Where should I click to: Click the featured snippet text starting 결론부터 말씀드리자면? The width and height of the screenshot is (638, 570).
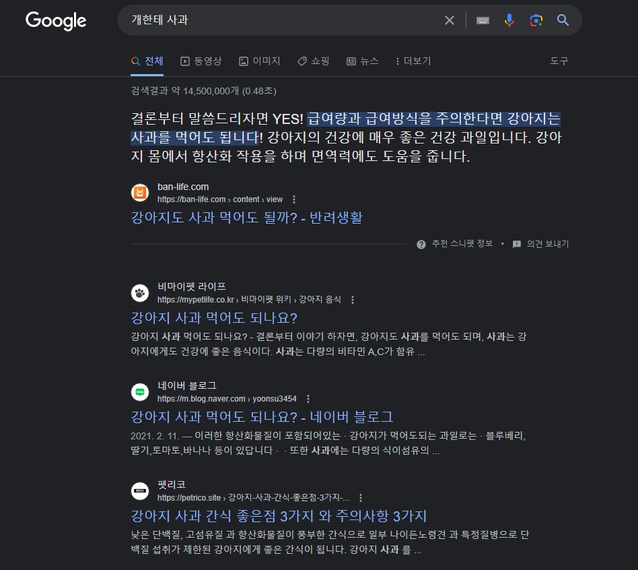pos(347,137)
